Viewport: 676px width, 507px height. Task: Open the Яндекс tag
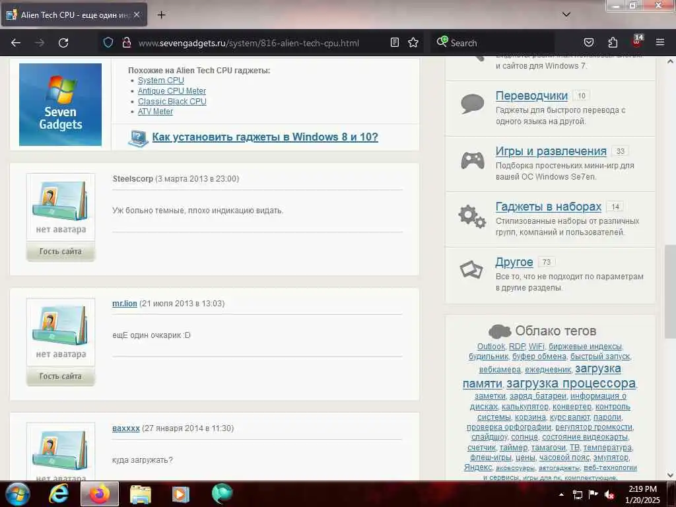click(x=478, y=467)
